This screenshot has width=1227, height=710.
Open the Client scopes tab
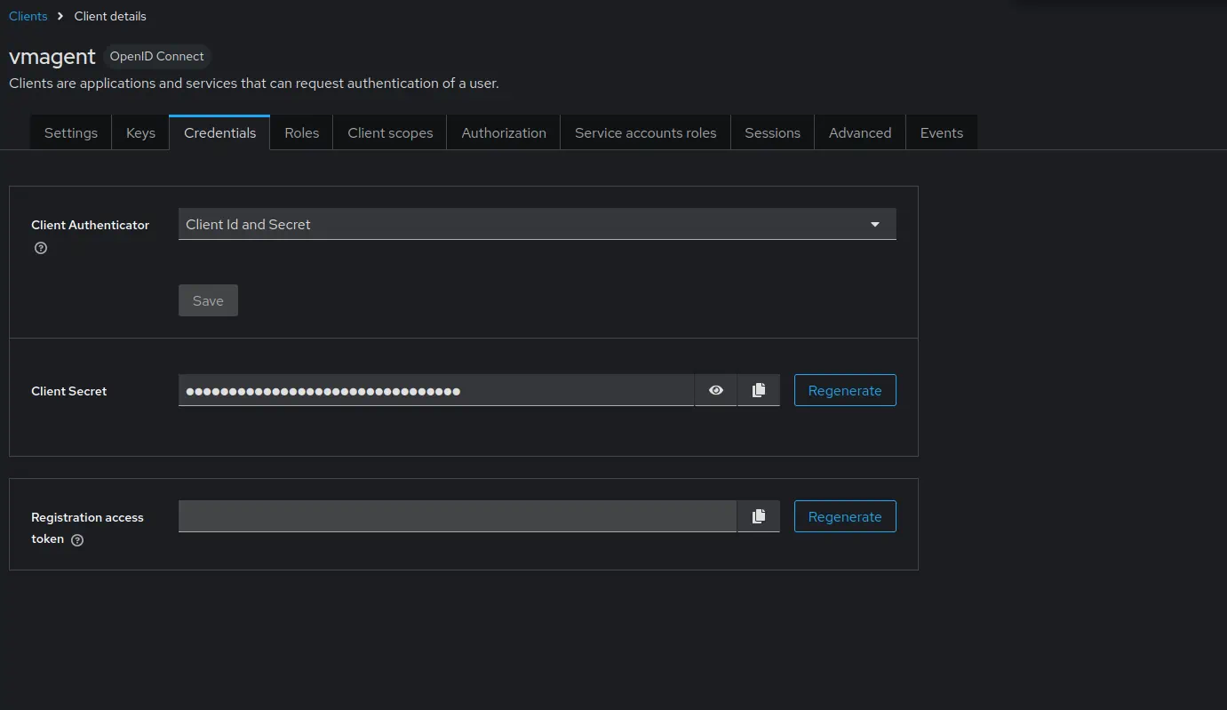coord(390,132)
